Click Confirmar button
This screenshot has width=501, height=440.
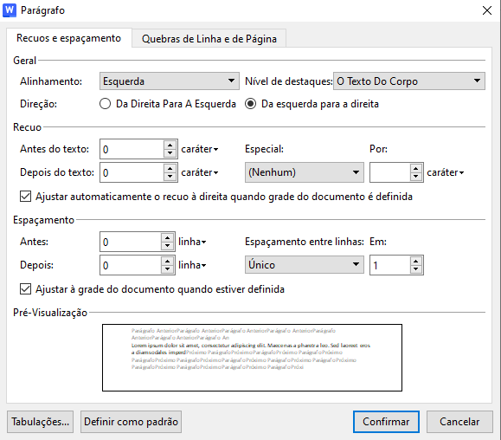click(386, 422)
